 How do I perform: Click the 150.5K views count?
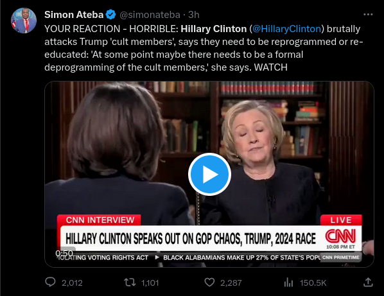[313, 283]
